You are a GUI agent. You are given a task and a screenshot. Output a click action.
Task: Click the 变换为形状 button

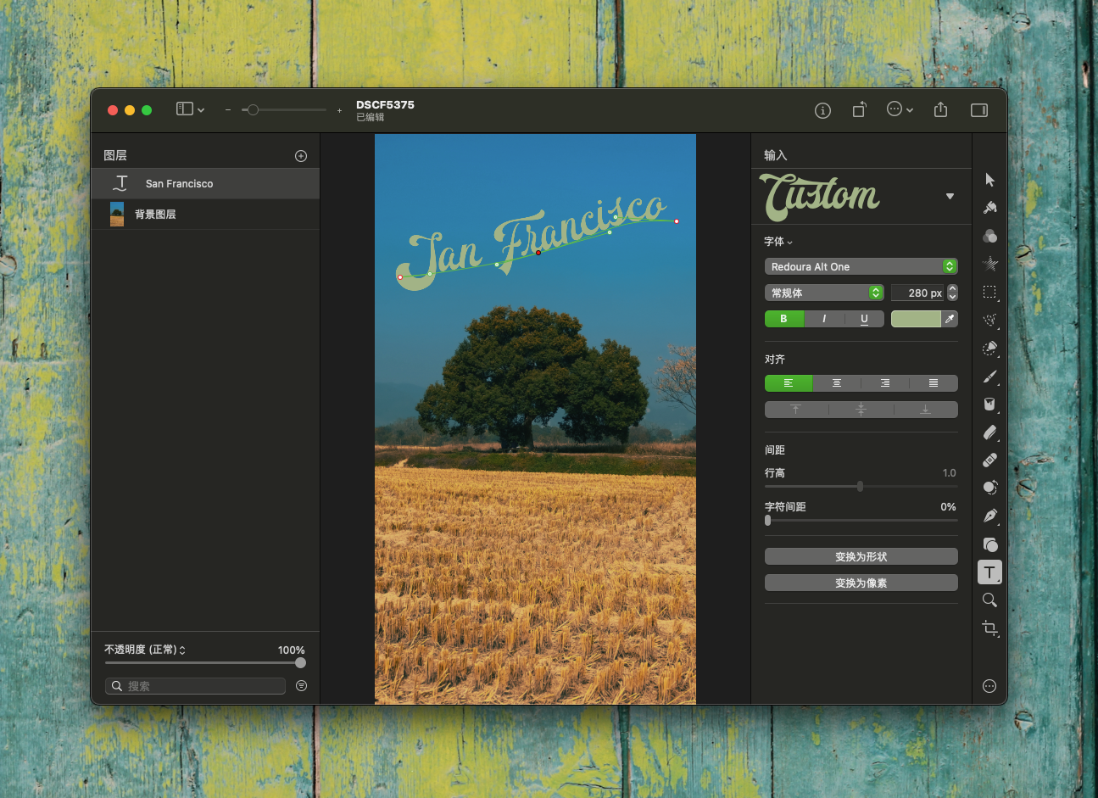pyautogui.click(x=861, y=557)
